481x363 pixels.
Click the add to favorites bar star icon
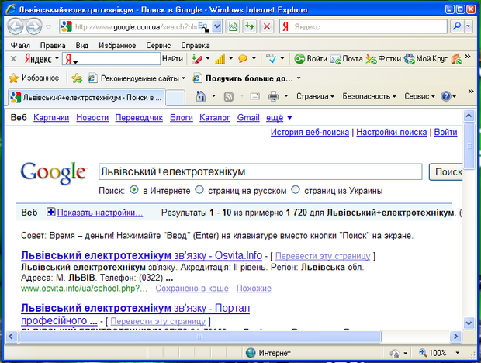(x=77, y=78)
